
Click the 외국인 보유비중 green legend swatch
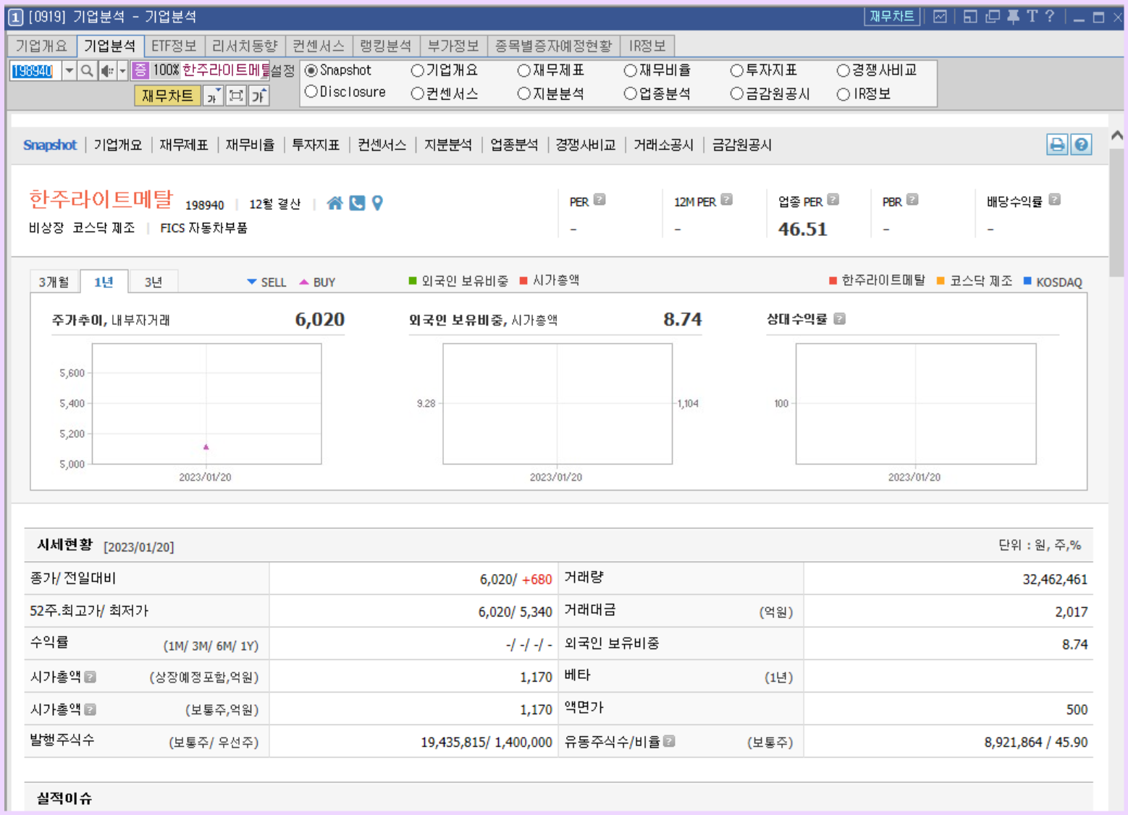pyautogui.click(x=413, y=280)
